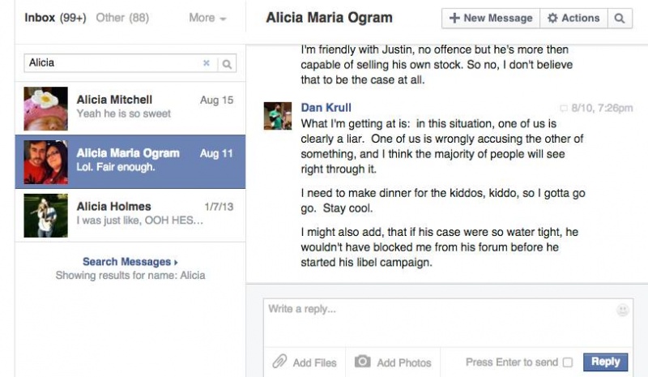This screenshot has height=377, width=648.
Task: Click the gear icon on Actions button
Action: click(552, 18)
